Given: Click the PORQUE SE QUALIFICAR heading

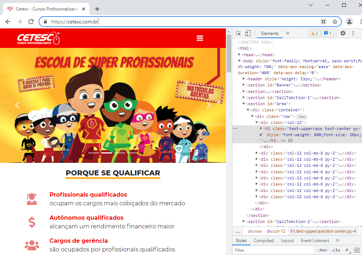Looking at the screenshot, I should point(113,173).
